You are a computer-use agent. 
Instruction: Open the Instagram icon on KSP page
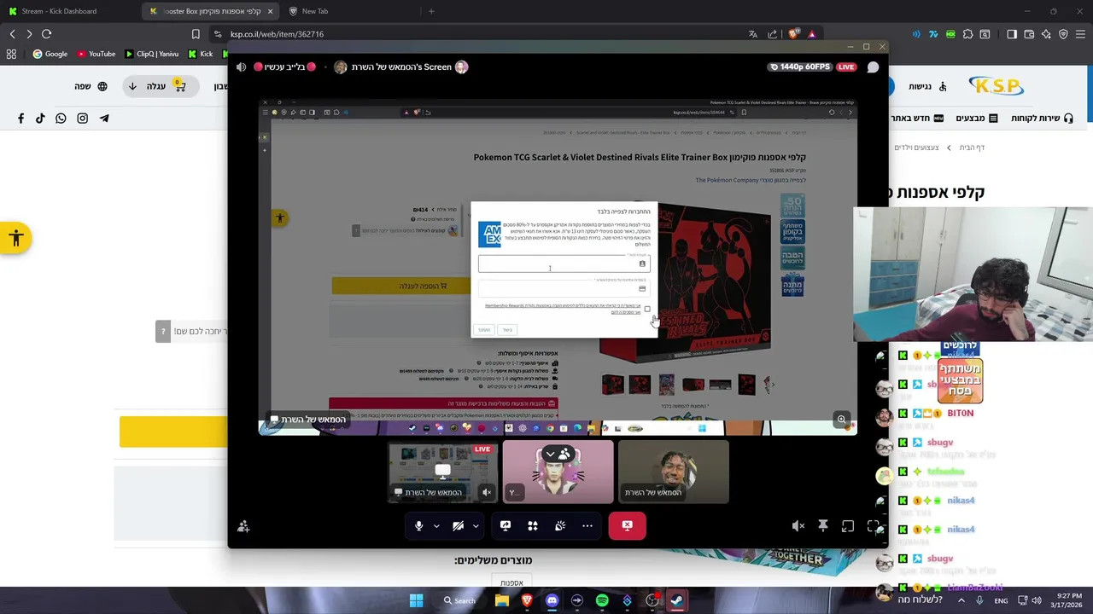click(83, 119)
